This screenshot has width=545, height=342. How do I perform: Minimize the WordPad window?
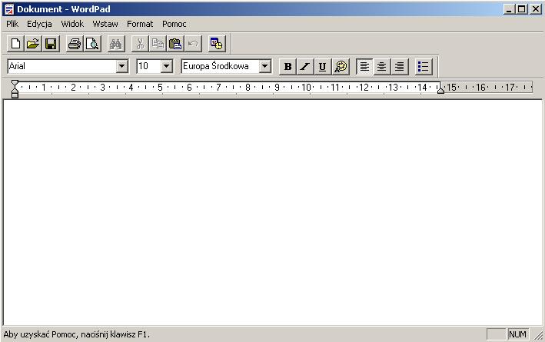coord(509,9)
